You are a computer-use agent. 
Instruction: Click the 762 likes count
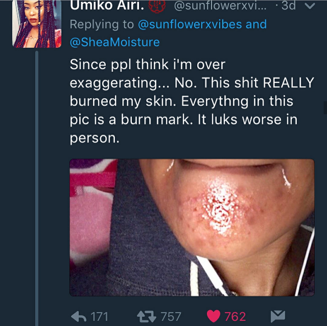point(235,317)
